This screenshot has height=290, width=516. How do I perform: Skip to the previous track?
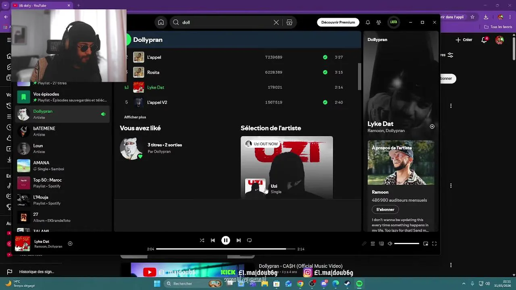coord(213,240)
